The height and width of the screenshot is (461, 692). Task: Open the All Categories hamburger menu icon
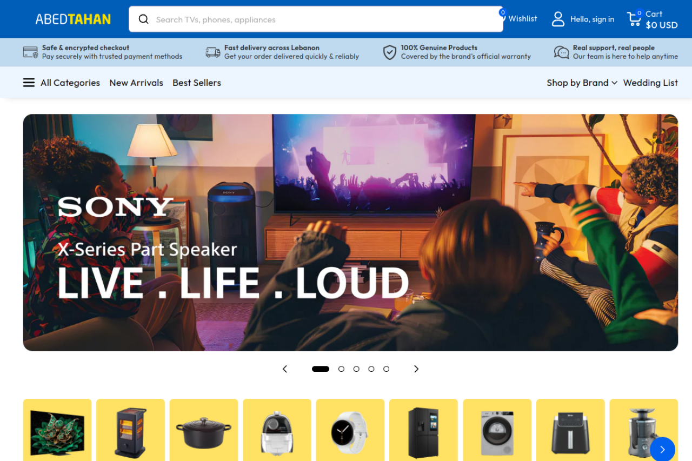[29, 83]
